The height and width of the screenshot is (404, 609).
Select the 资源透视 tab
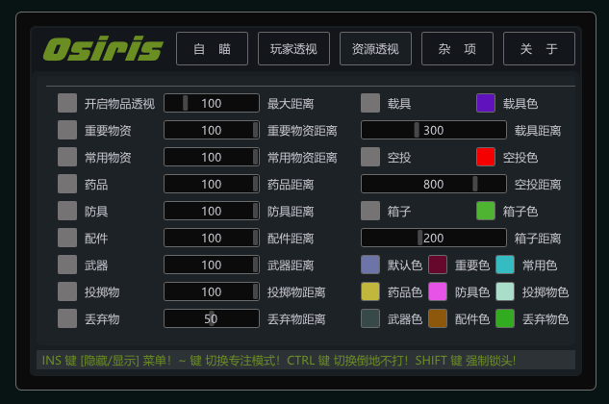(x=375, y=48)
